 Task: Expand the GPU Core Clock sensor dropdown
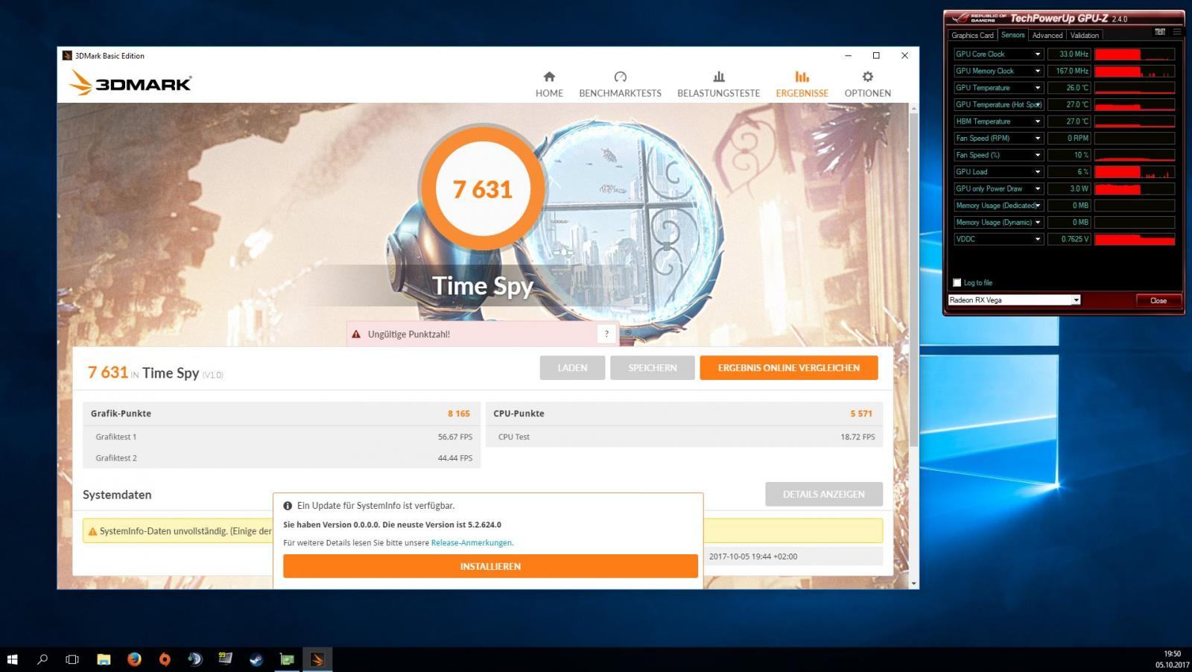coord(1037,54)
